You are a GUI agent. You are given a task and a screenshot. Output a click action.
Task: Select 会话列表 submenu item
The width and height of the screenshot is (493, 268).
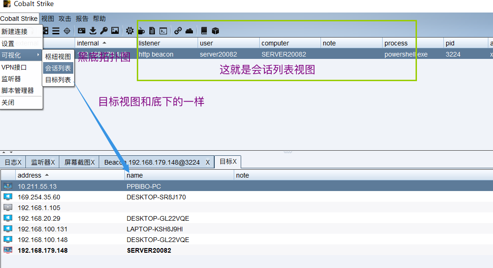tap(58, 68)
